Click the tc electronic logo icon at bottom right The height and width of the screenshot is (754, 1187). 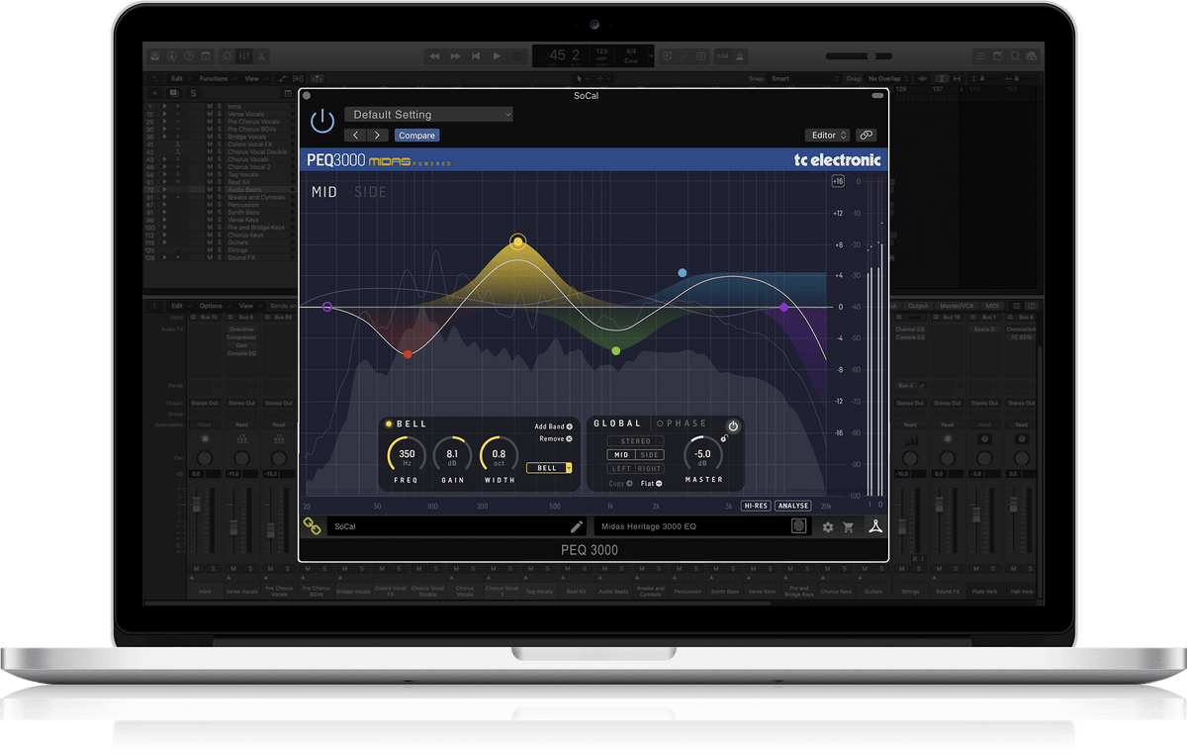[874, 526]
